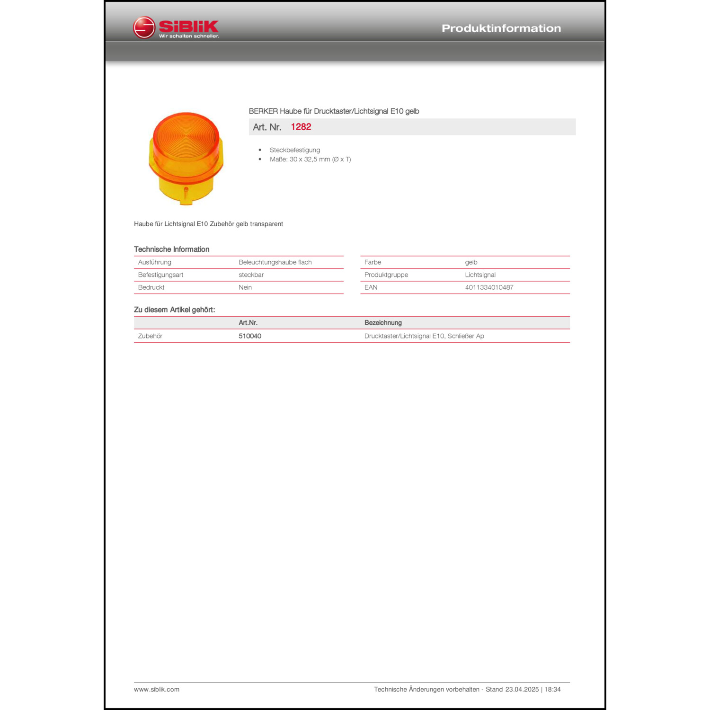Viewport: 710px width, 710px height.
Task: Click the gray header bar of the accessories table
Action: coord(350,322)
